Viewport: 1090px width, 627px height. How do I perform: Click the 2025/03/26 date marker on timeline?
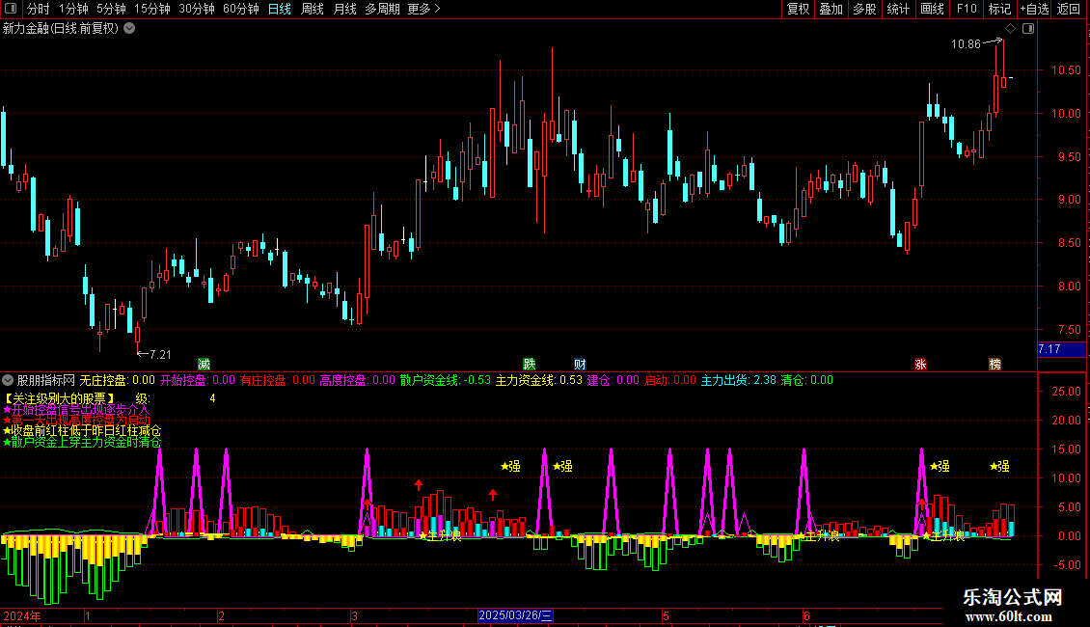click(x=515, y=615)
